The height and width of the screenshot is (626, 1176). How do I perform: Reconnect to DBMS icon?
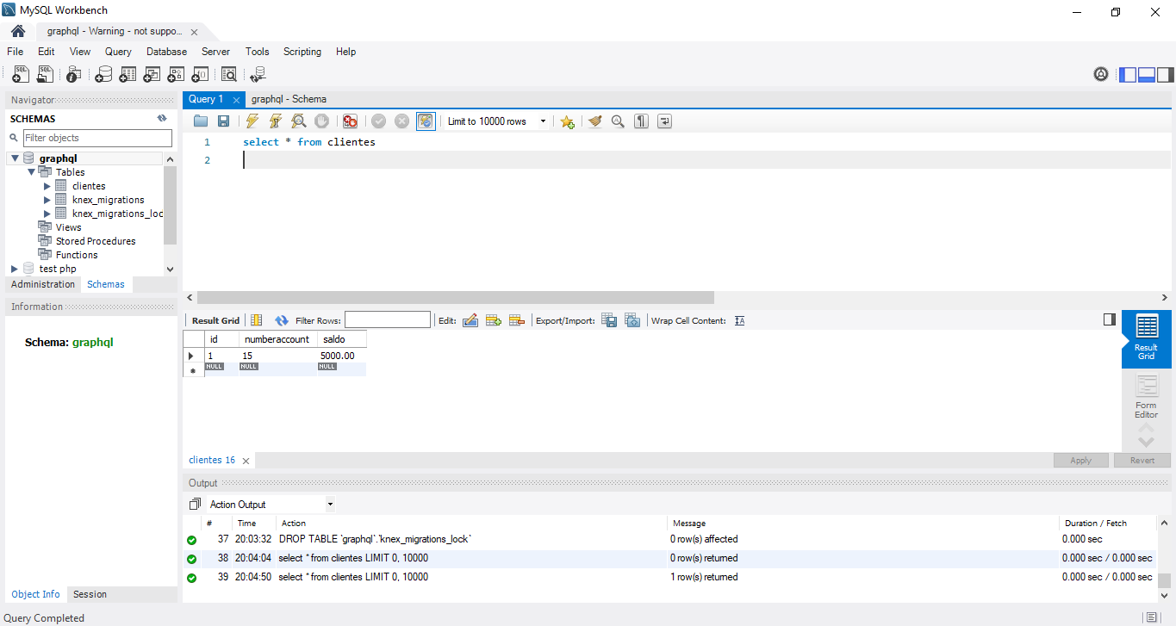pos(258,75)
